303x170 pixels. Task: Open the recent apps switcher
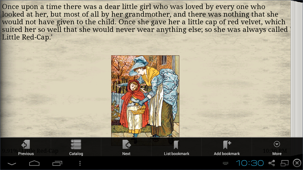(x=57, y=163)
